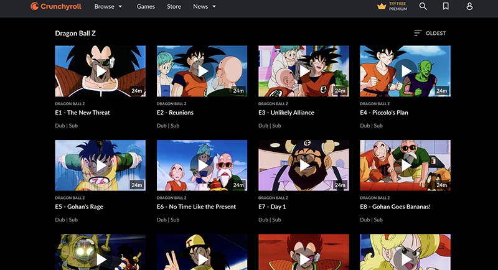This screenshot has width=498, height=270.
Task: Click Dragon Ball Z label above E1
Action: [70, 104]
